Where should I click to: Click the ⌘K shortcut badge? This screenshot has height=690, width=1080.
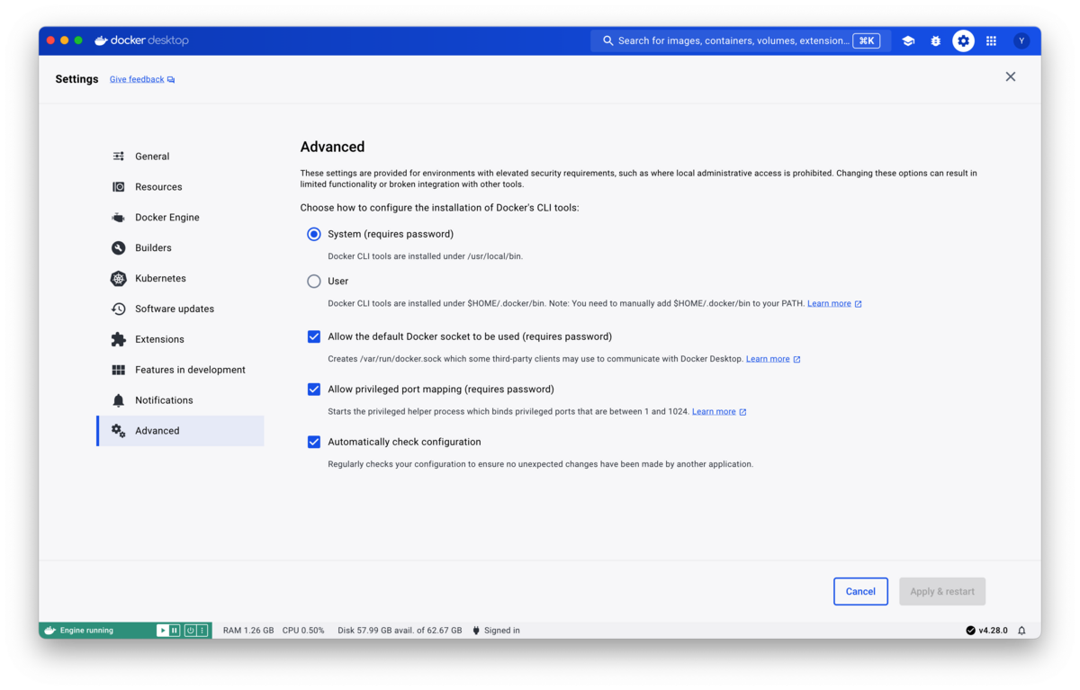[867, 40]
